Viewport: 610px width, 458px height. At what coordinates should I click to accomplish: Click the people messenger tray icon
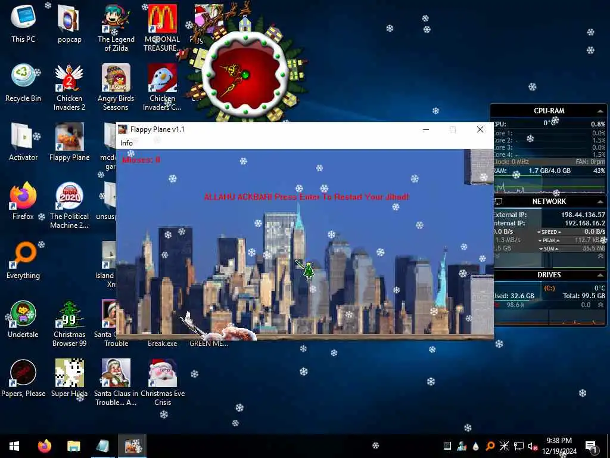point(462,446)
